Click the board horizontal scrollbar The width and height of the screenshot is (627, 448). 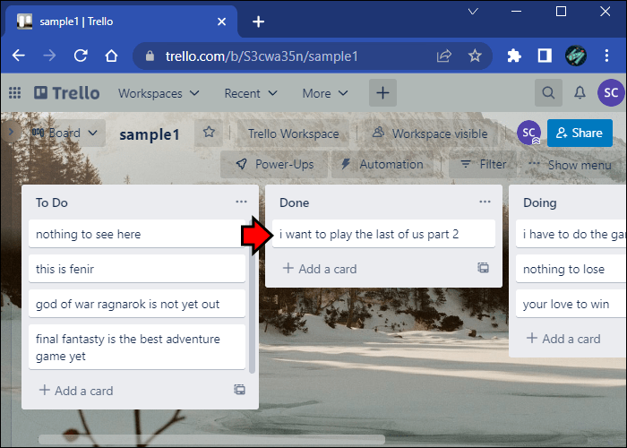tap(212, 440)
